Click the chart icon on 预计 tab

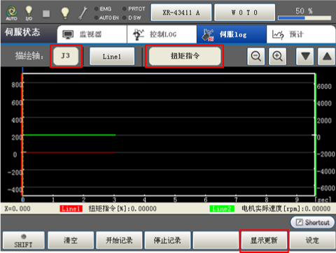click(278, 35)
